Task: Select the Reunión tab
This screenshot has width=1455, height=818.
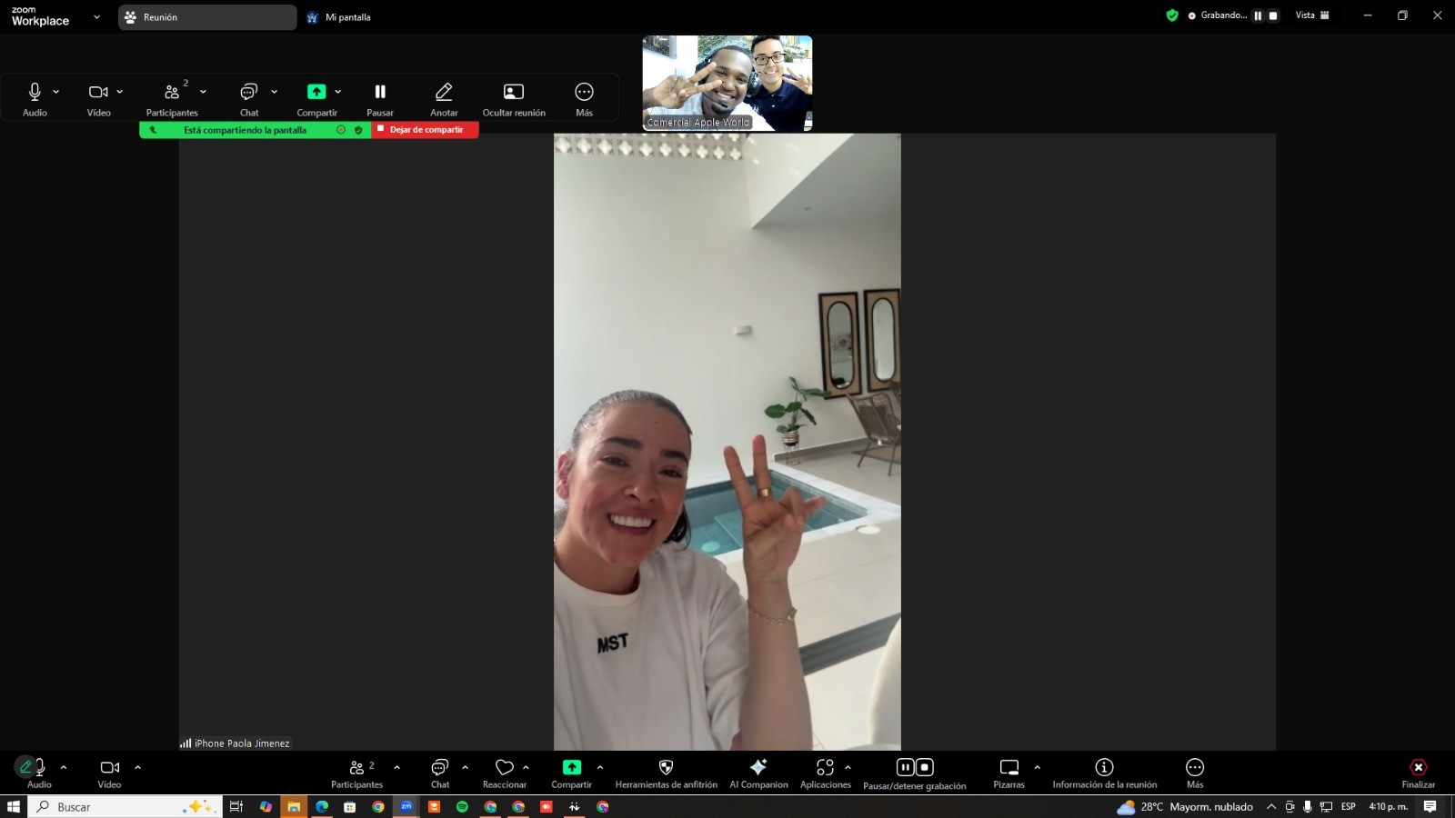Action: [206, 17]
